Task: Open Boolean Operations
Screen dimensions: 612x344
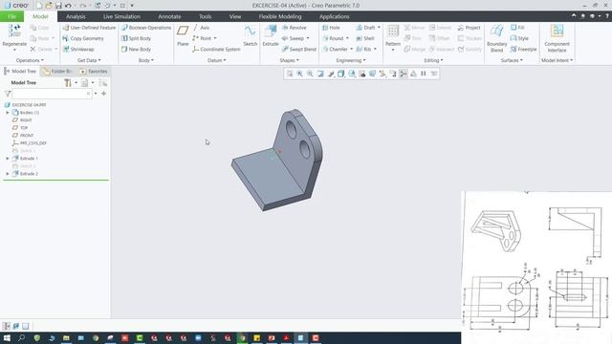Action: [146, 28]
